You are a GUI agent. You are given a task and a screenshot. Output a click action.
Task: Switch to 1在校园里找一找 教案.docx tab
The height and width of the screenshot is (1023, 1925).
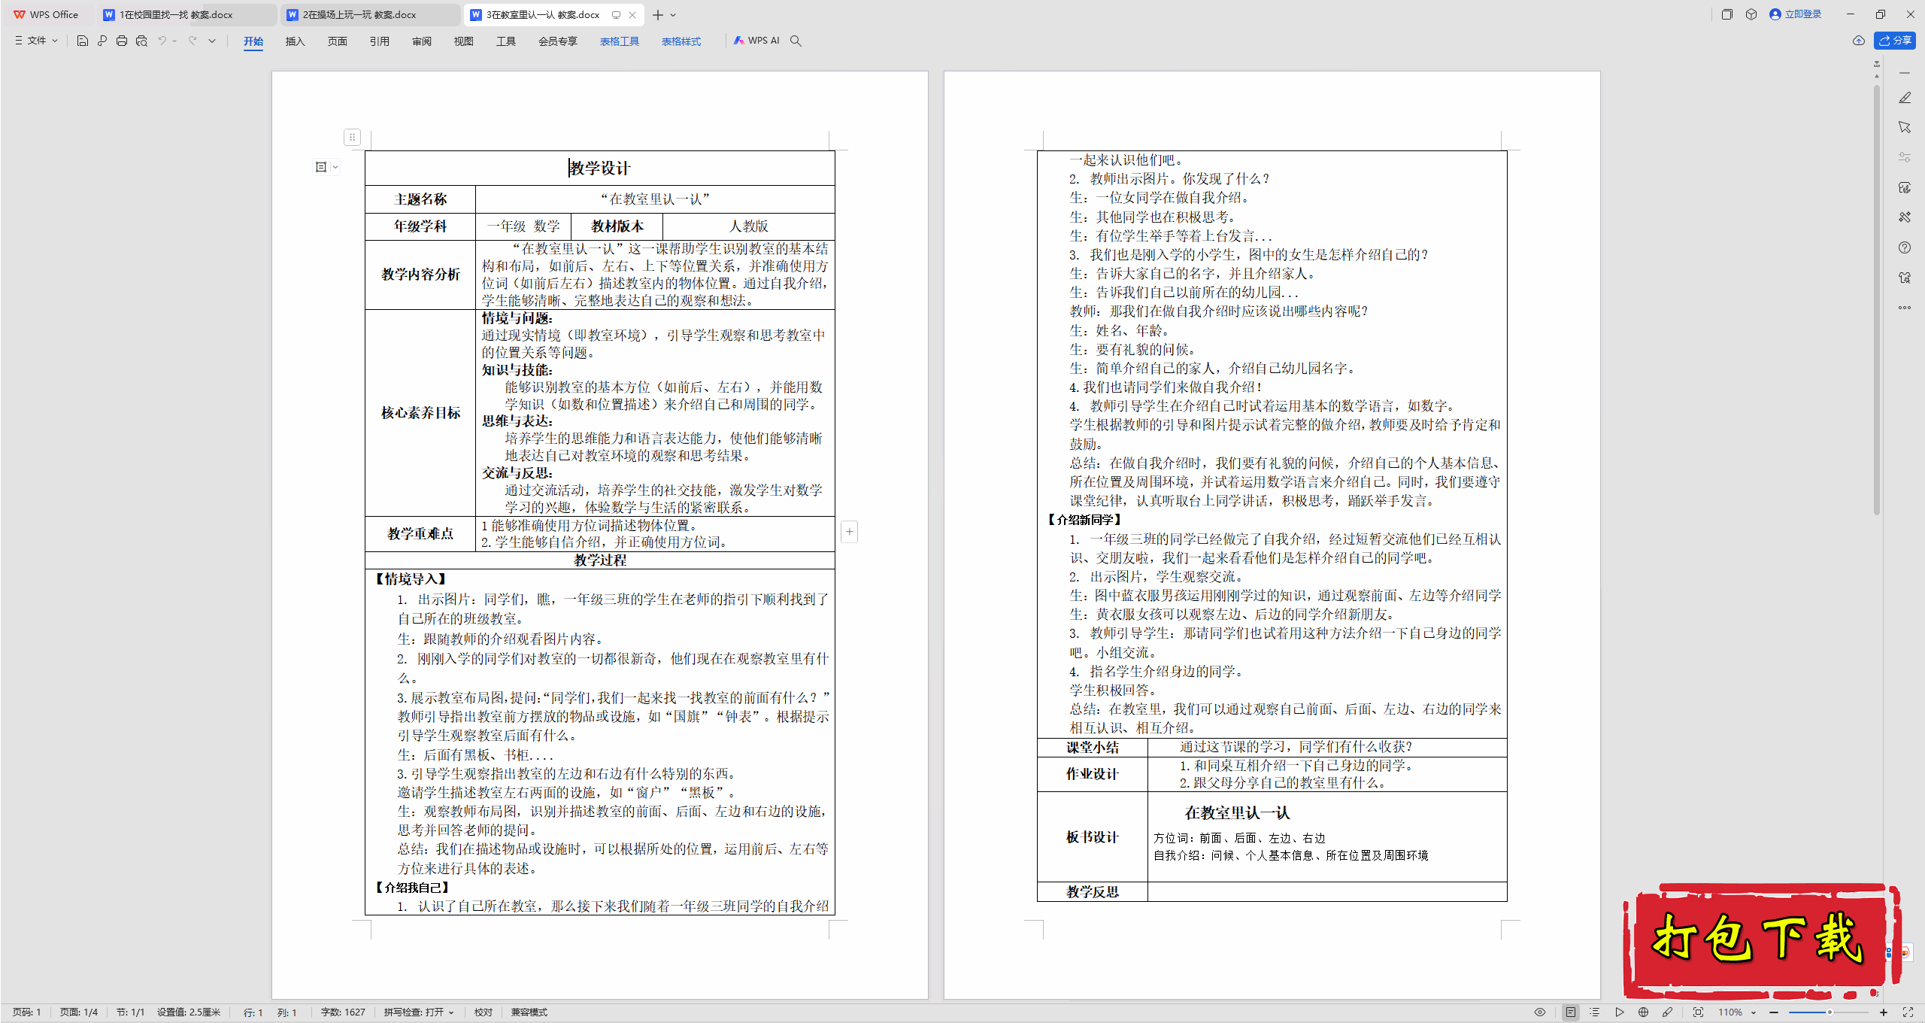[186, 14]
